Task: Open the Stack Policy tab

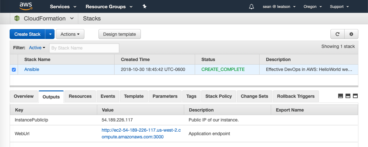Action: (x=218, y=96)
